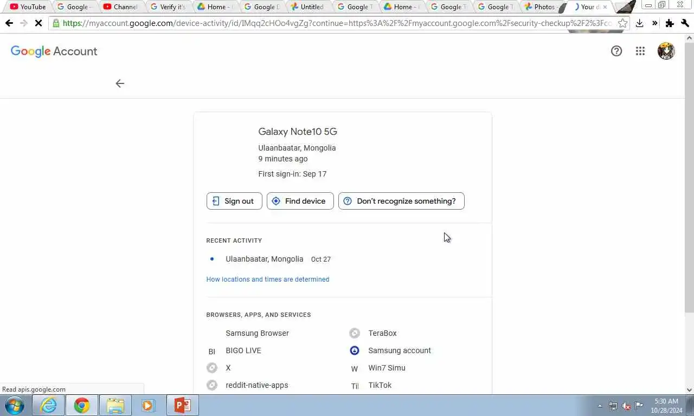Click the muted volume tray icon
This screenshot has height=416, width=694.
[626, 406]
